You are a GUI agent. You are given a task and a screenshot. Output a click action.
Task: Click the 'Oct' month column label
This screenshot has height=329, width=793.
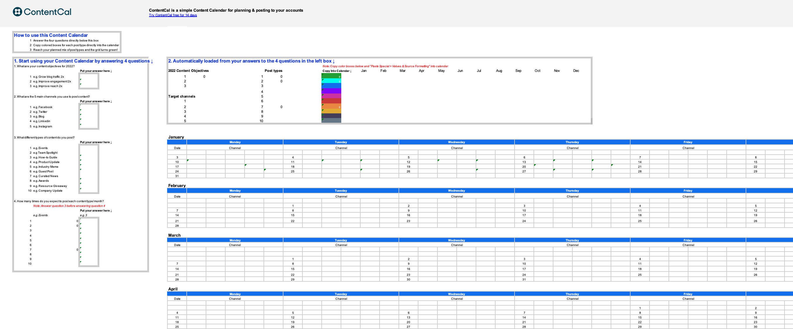coord(537,71)
